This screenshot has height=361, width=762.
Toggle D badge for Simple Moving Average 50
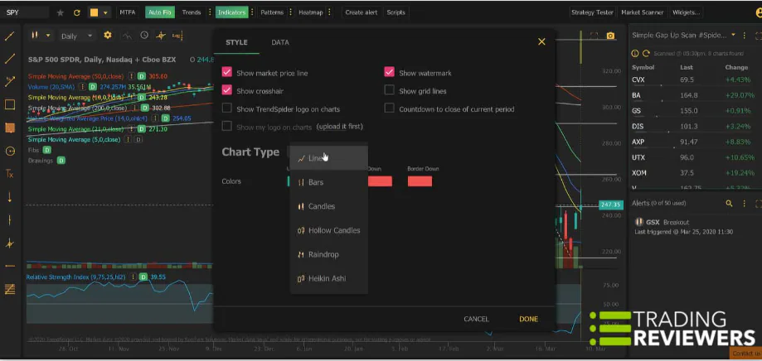pos(142,76)
